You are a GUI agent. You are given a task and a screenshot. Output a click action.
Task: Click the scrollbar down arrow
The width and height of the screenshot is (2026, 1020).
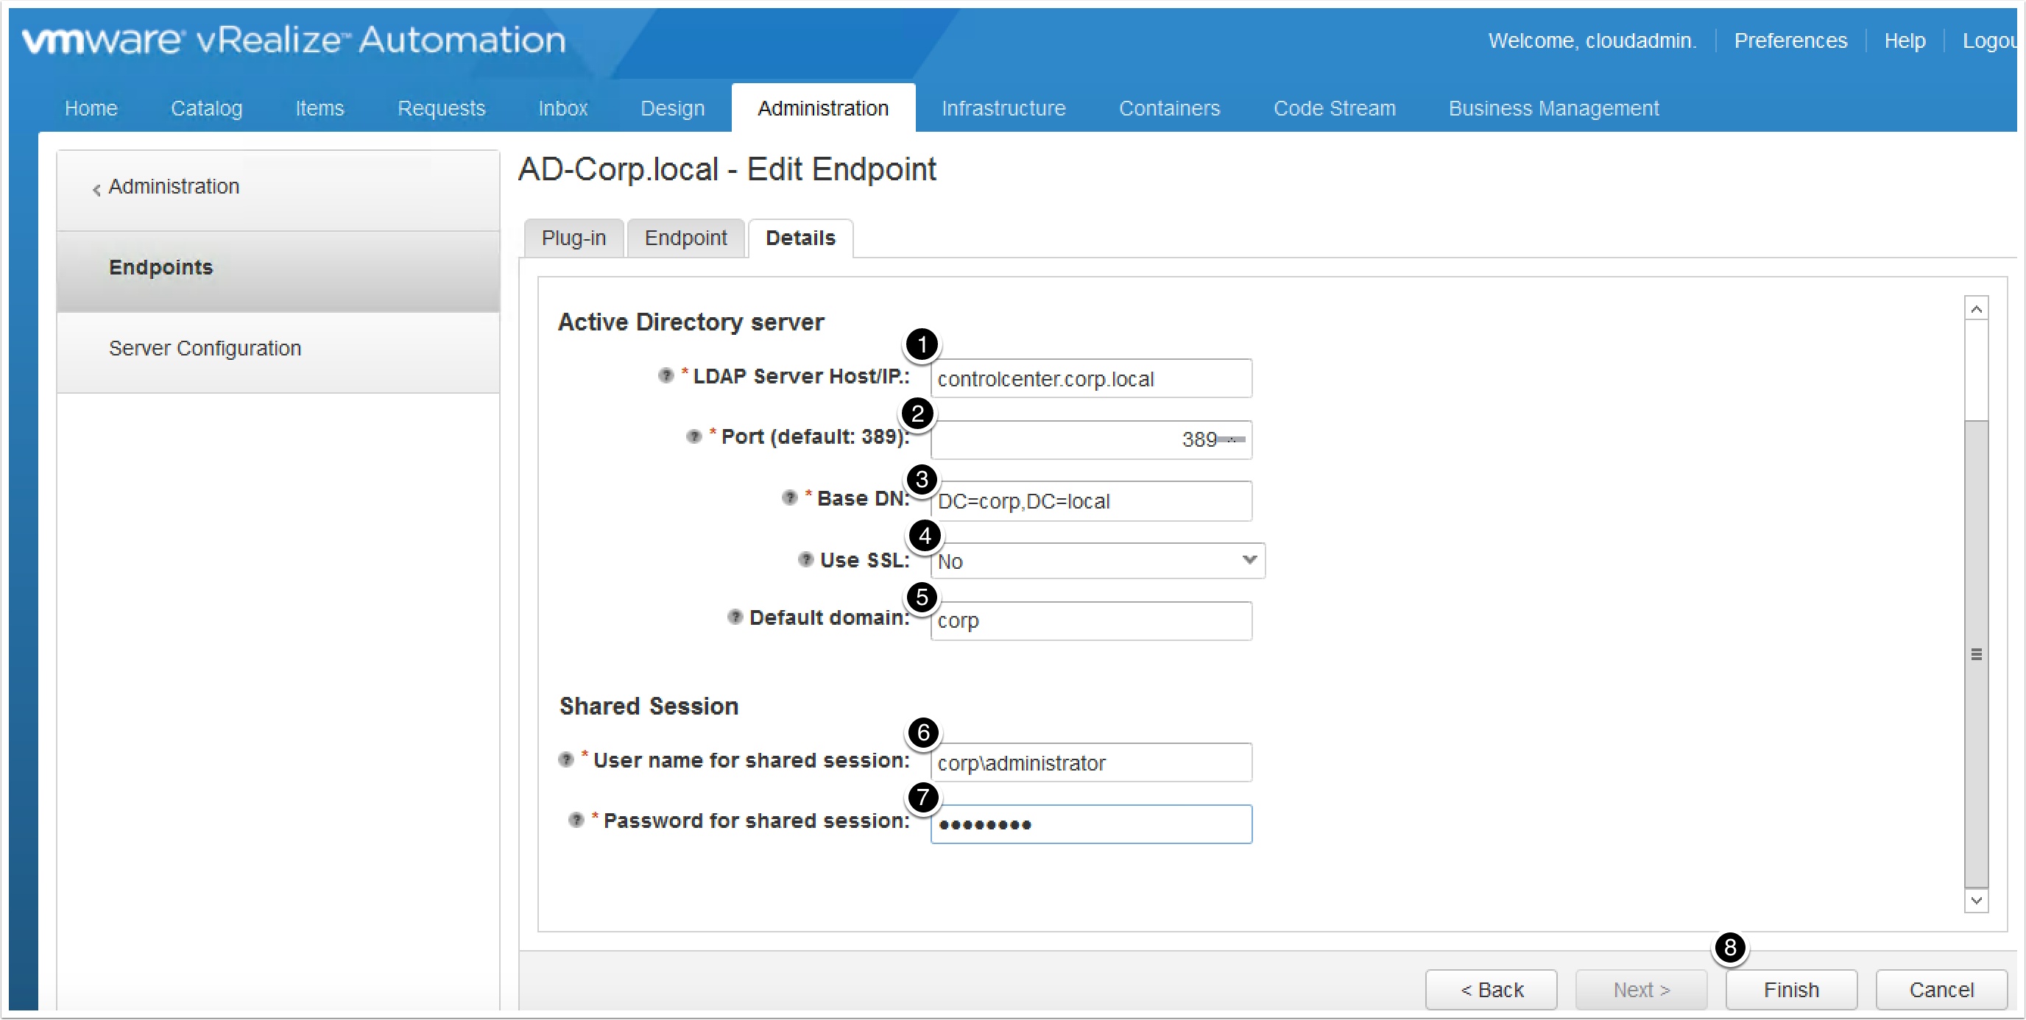1976,900
